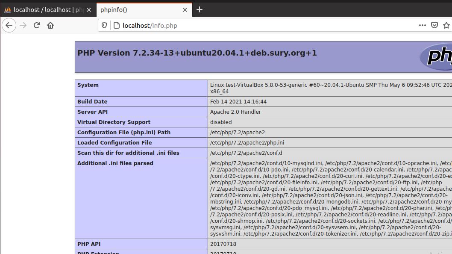The width and height of the screenshot is (452, 254).
Task: Select the PHP API label
Action: point(89,244)
